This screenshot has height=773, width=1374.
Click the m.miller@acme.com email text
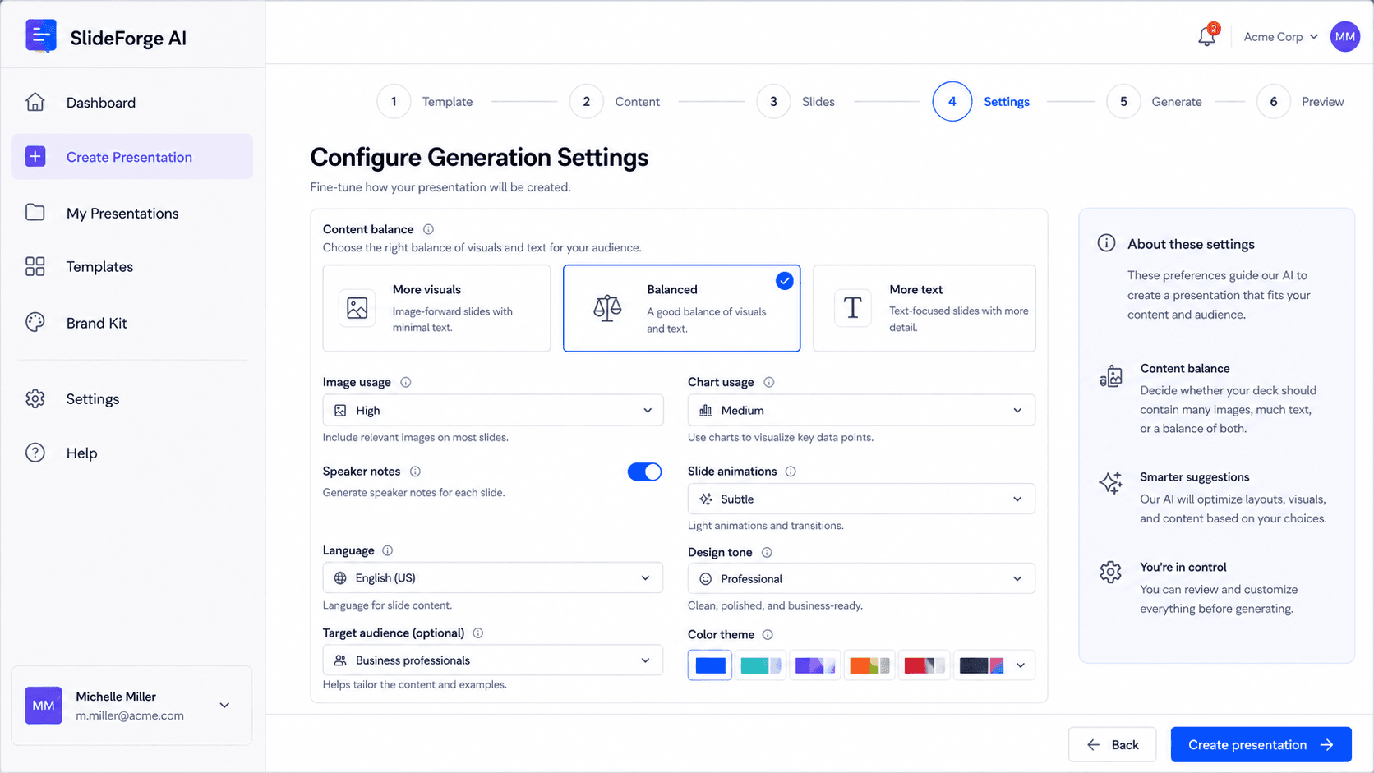pos(130,715)
